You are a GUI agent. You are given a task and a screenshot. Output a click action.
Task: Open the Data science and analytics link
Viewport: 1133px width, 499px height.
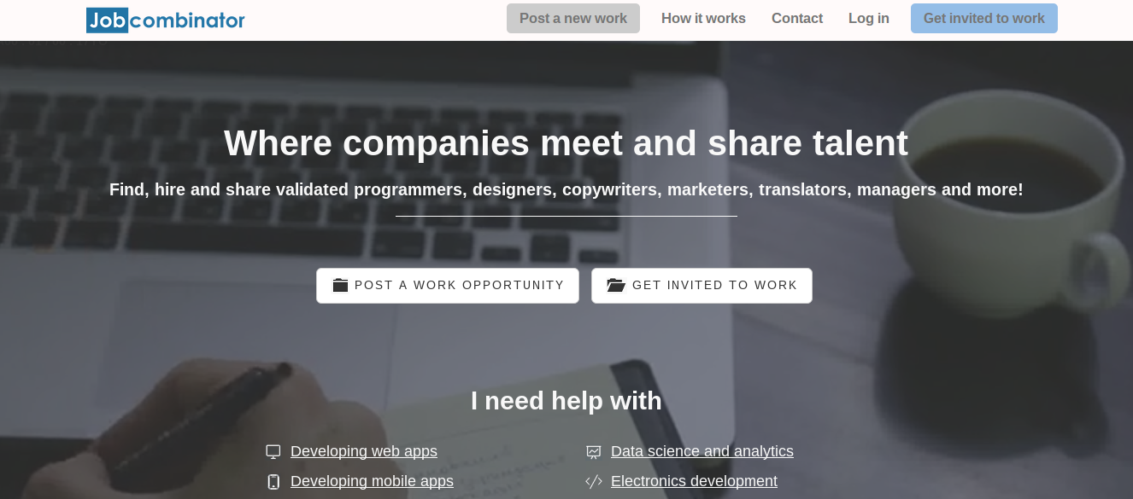tap(702, 451)
